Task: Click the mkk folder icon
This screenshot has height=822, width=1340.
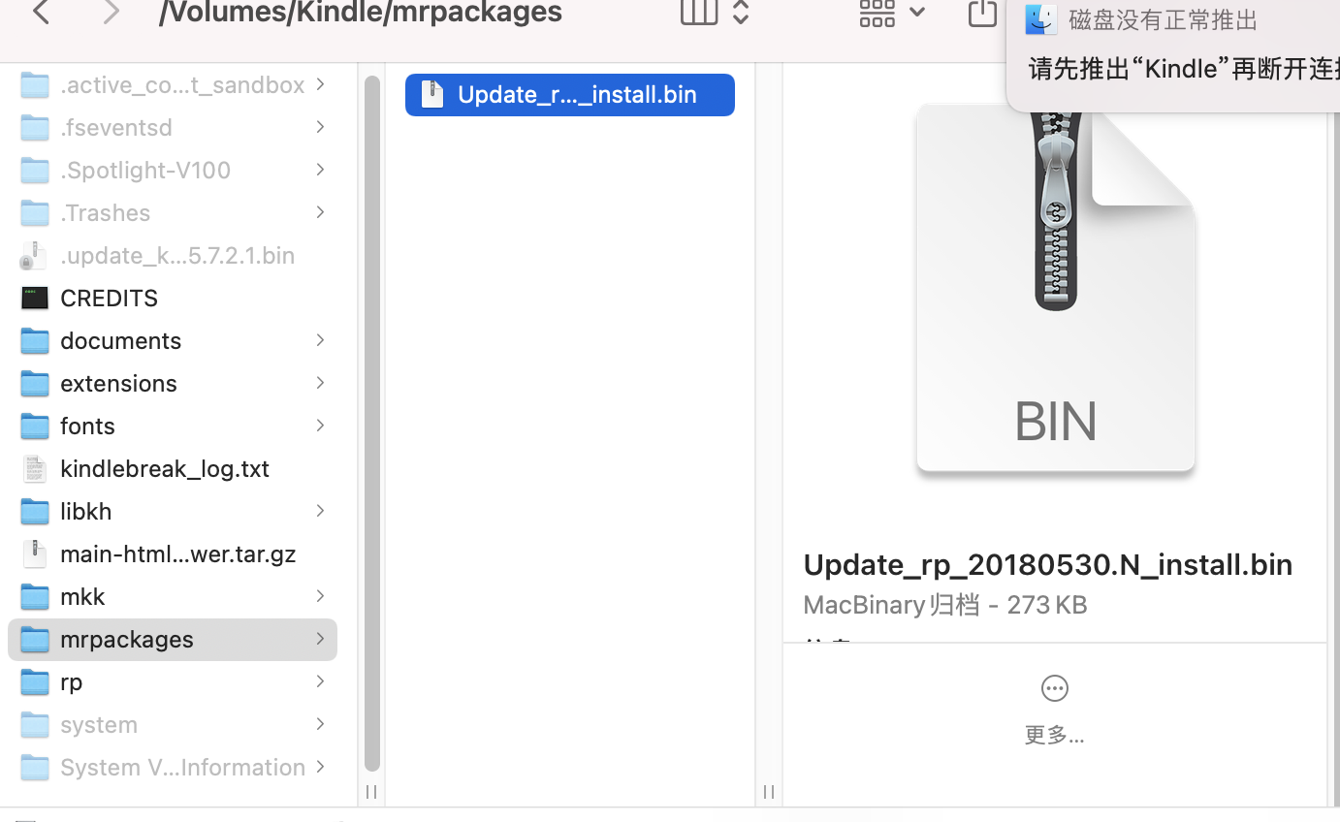Action: click(x=35, y=596)
